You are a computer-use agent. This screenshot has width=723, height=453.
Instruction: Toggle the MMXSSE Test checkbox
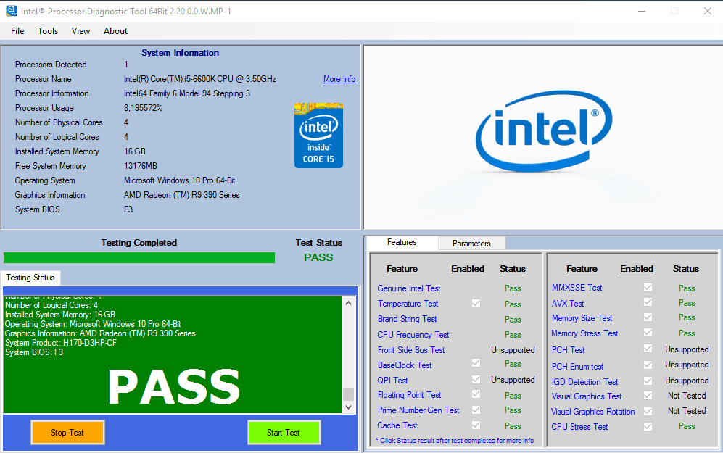point(648,288)
